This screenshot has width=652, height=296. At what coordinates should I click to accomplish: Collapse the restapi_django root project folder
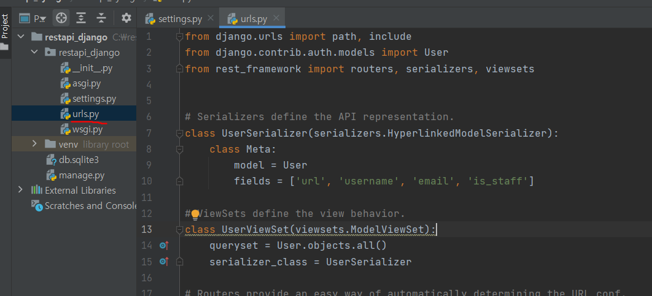pos(20,37)
